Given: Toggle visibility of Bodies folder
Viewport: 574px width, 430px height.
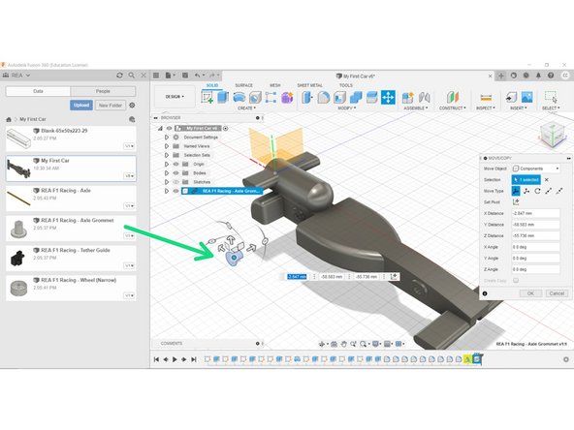Looking at the screenshot, I should point(176,173).
